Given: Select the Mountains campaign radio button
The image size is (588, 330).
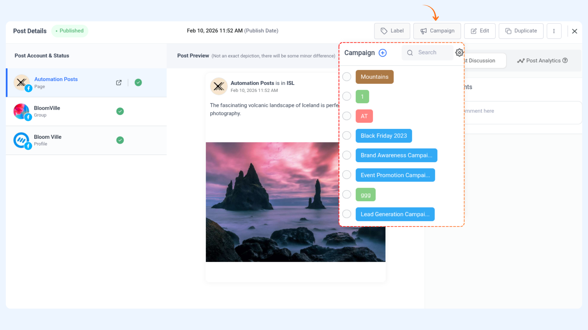Looking at the screenshot, I should [x=347, y=77].
